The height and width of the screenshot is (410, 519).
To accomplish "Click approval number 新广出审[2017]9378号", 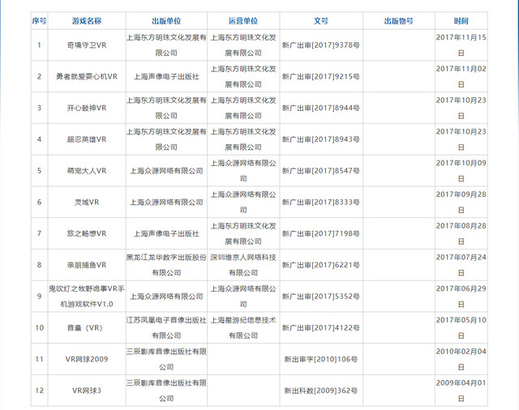I will (x=321, y=45).
